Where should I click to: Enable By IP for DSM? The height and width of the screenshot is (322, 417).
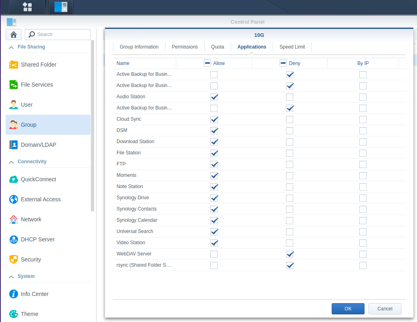tap(363, 131)
